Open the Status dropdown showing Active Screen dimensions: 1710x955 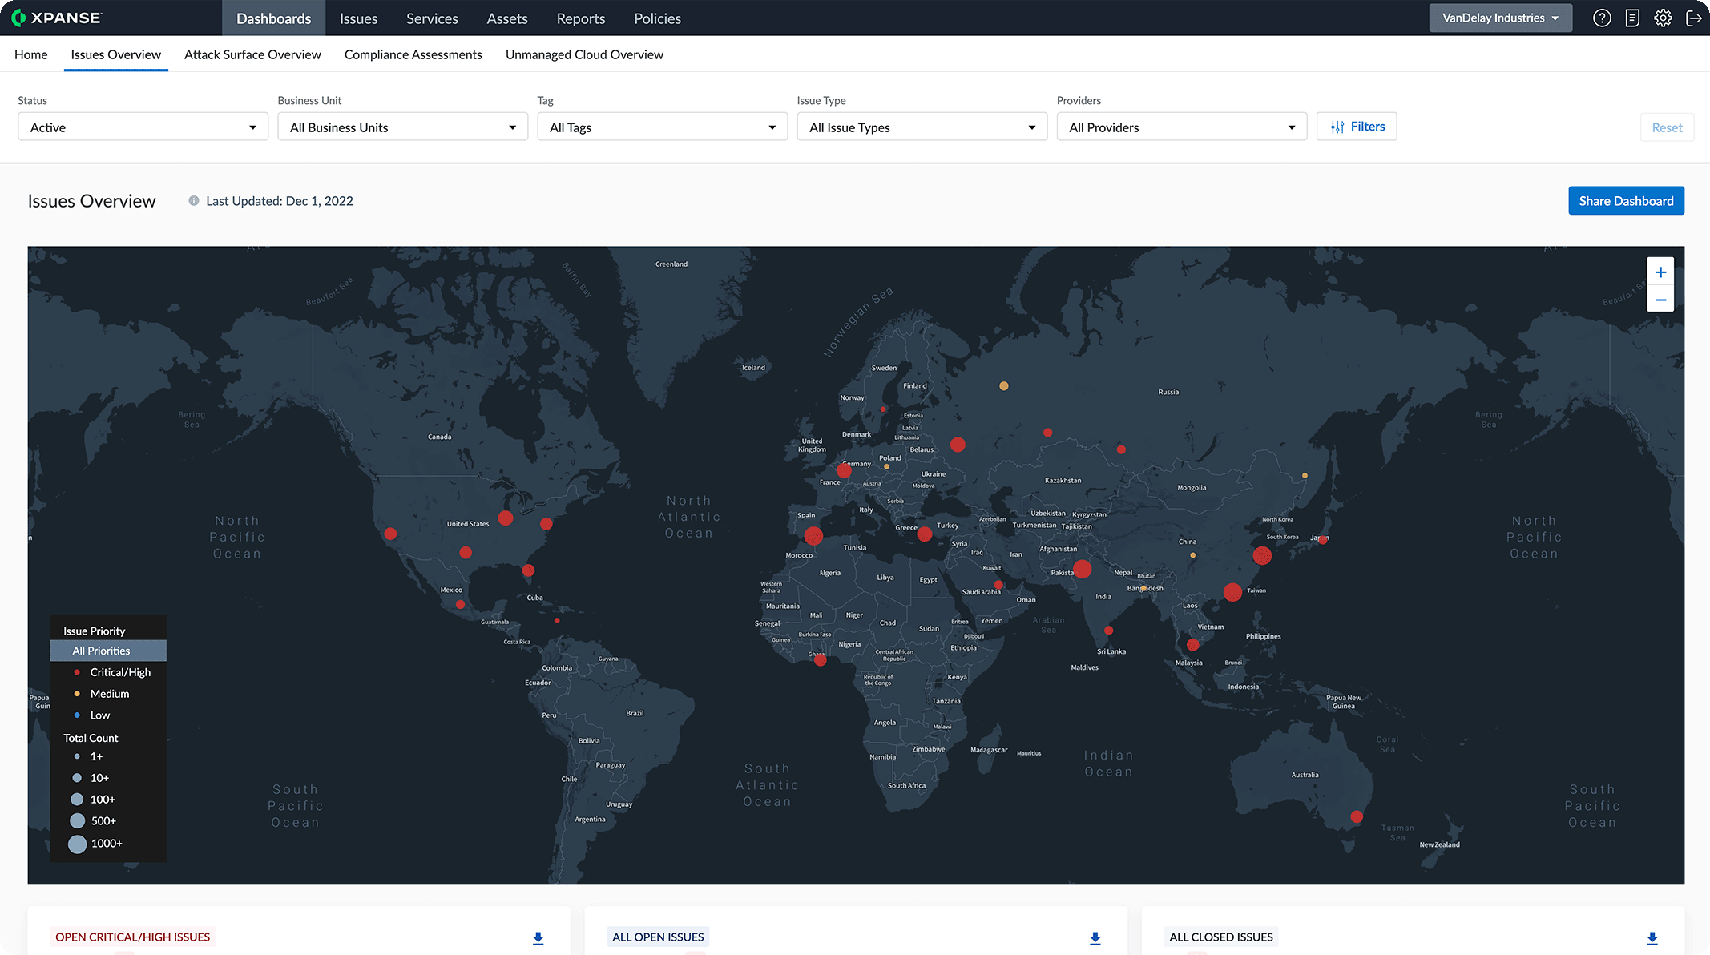point(142,127)
